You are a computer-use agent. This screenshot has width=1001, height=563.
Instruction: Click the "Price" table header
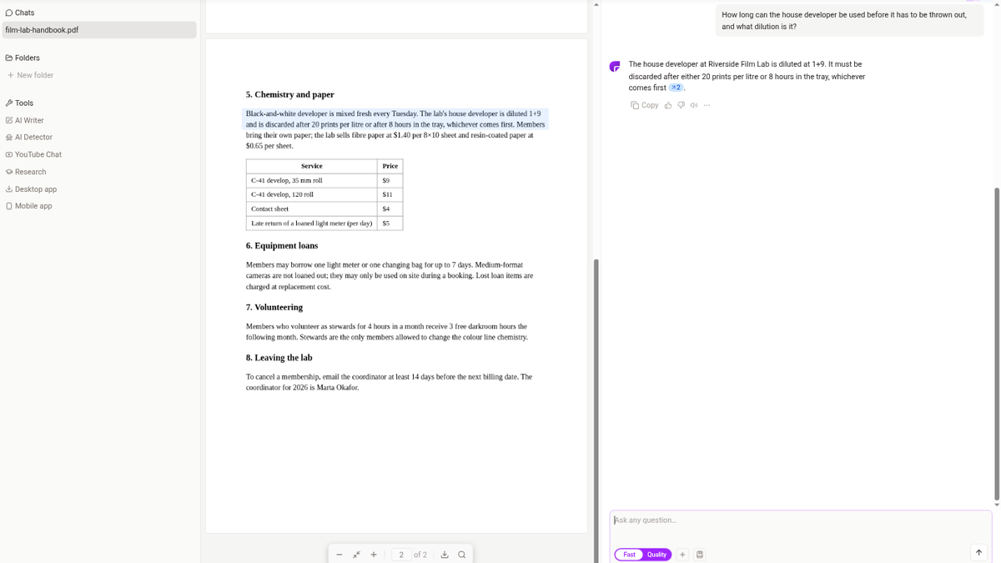pyautogui.click(x=390, y=166)
